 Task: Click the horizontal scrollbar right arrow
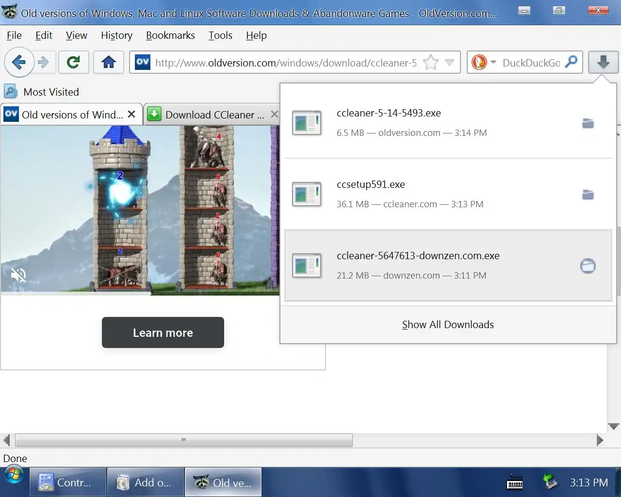pos(600,440)
